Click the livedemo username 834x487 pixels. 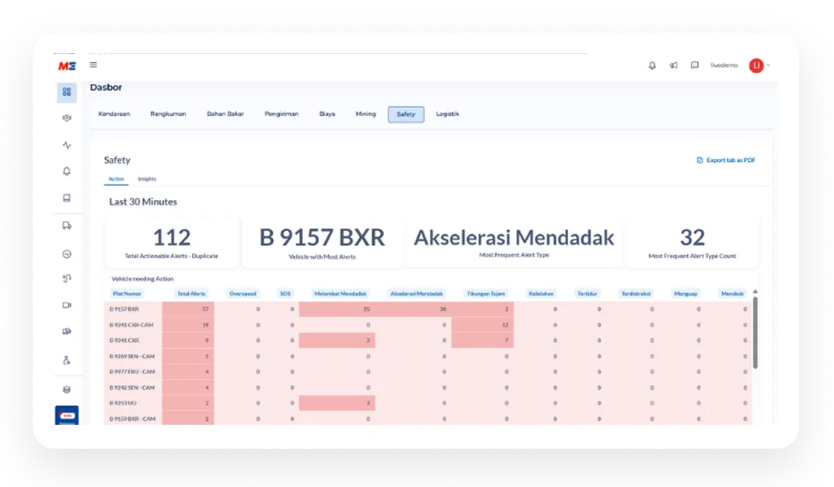724,65
